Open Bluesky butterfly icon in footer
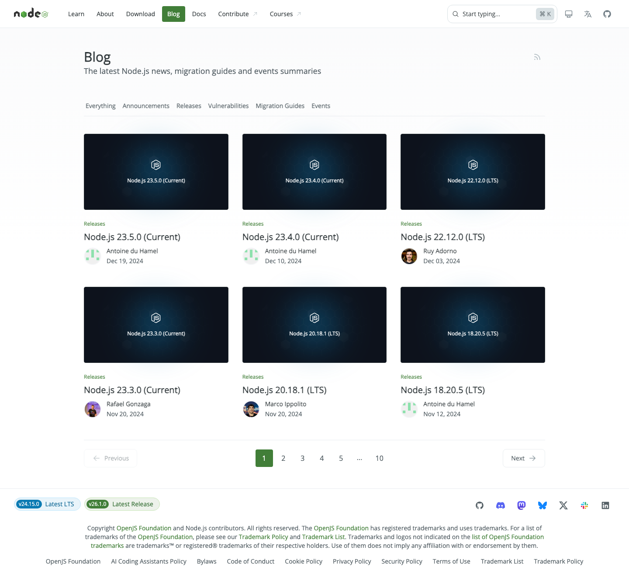629x578 pixels. coord(543,505)
